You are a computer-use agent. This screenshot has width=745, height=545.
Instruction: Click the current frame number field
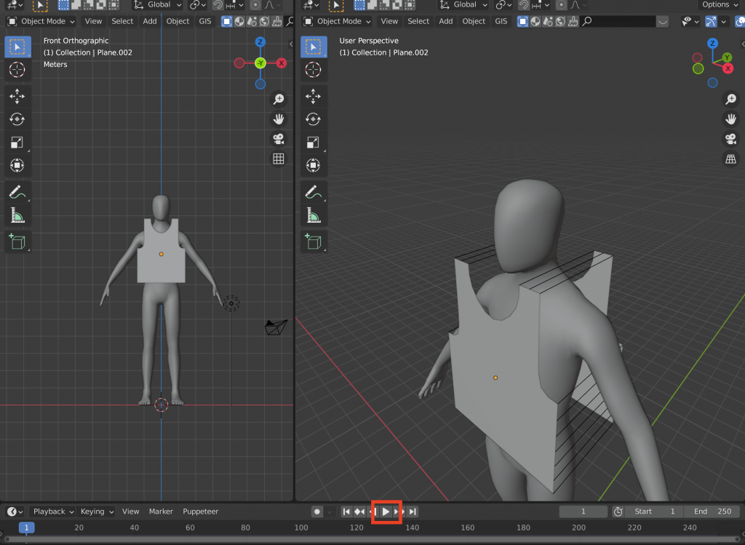click(583, 512)
